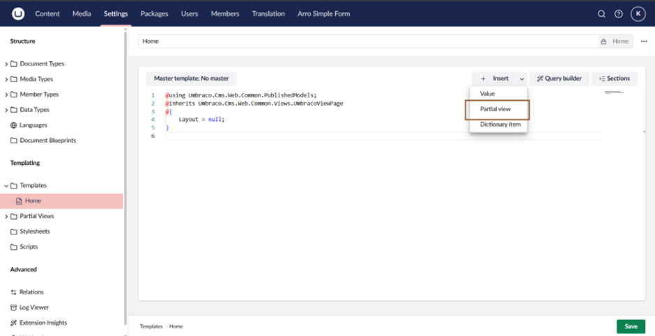Viewport: 655px width, 336px height.
Task: Click the Umbraco logo icon
Action: point(18,14)
